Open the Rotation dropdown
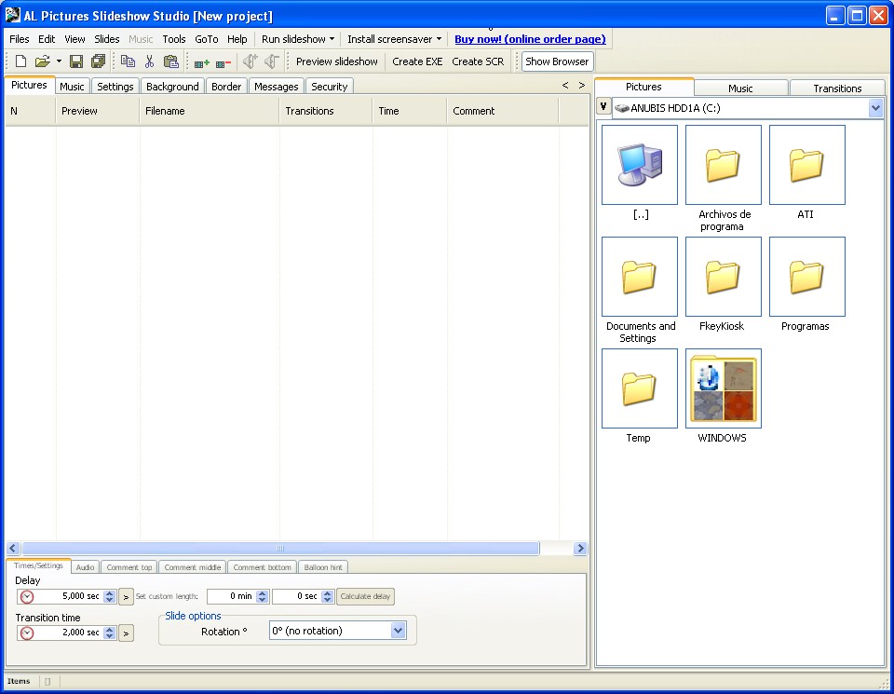894x694 pixels. (x=398, y=630)
